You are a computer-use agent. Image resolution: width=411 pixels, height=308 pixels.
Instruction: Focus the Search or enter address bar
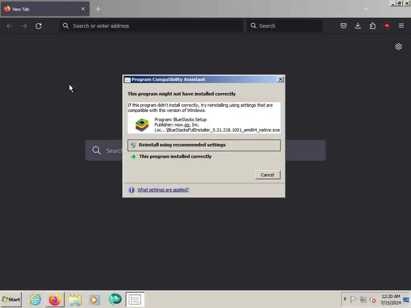pos(151,26)
